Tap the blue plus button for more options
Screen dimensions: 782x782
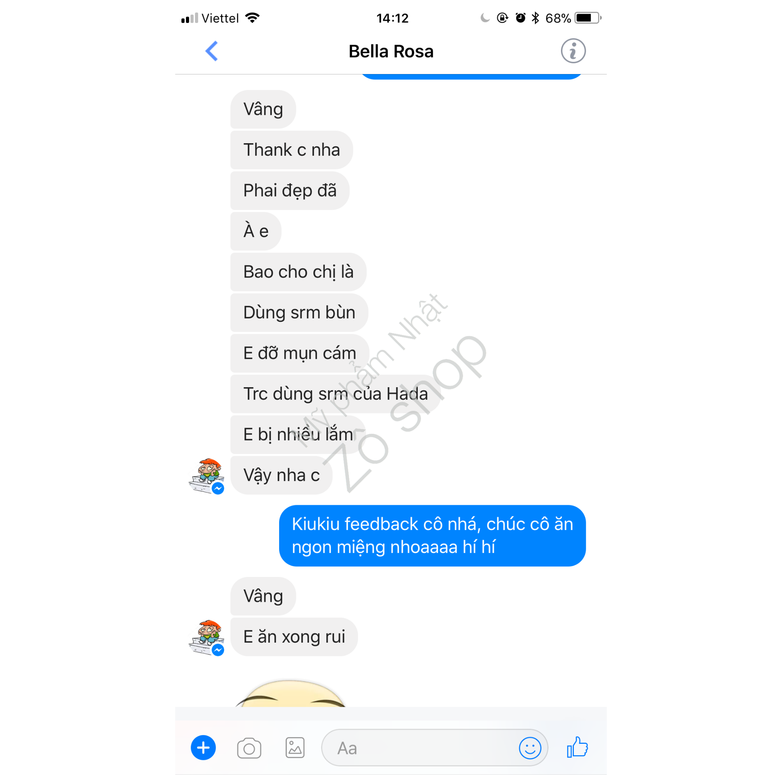(x=203, y=748)
